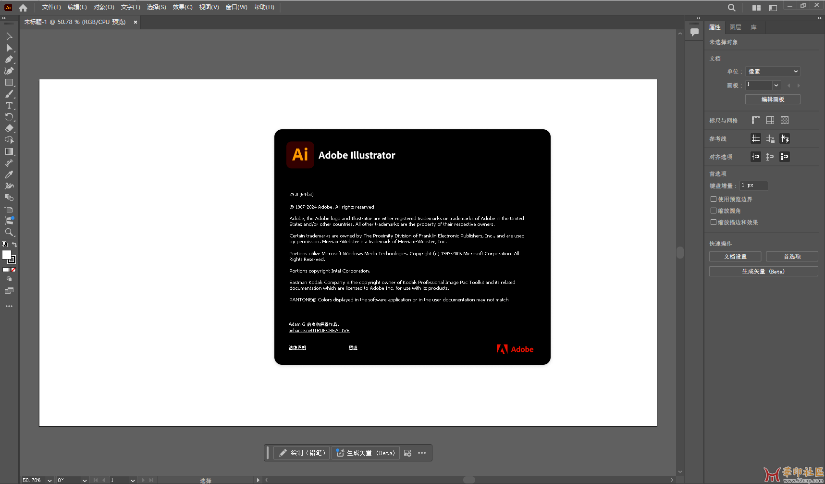The width and height of the screenshot is (825, 484).
Task: Select the Rectangle tool
Action: click(9, 83)
